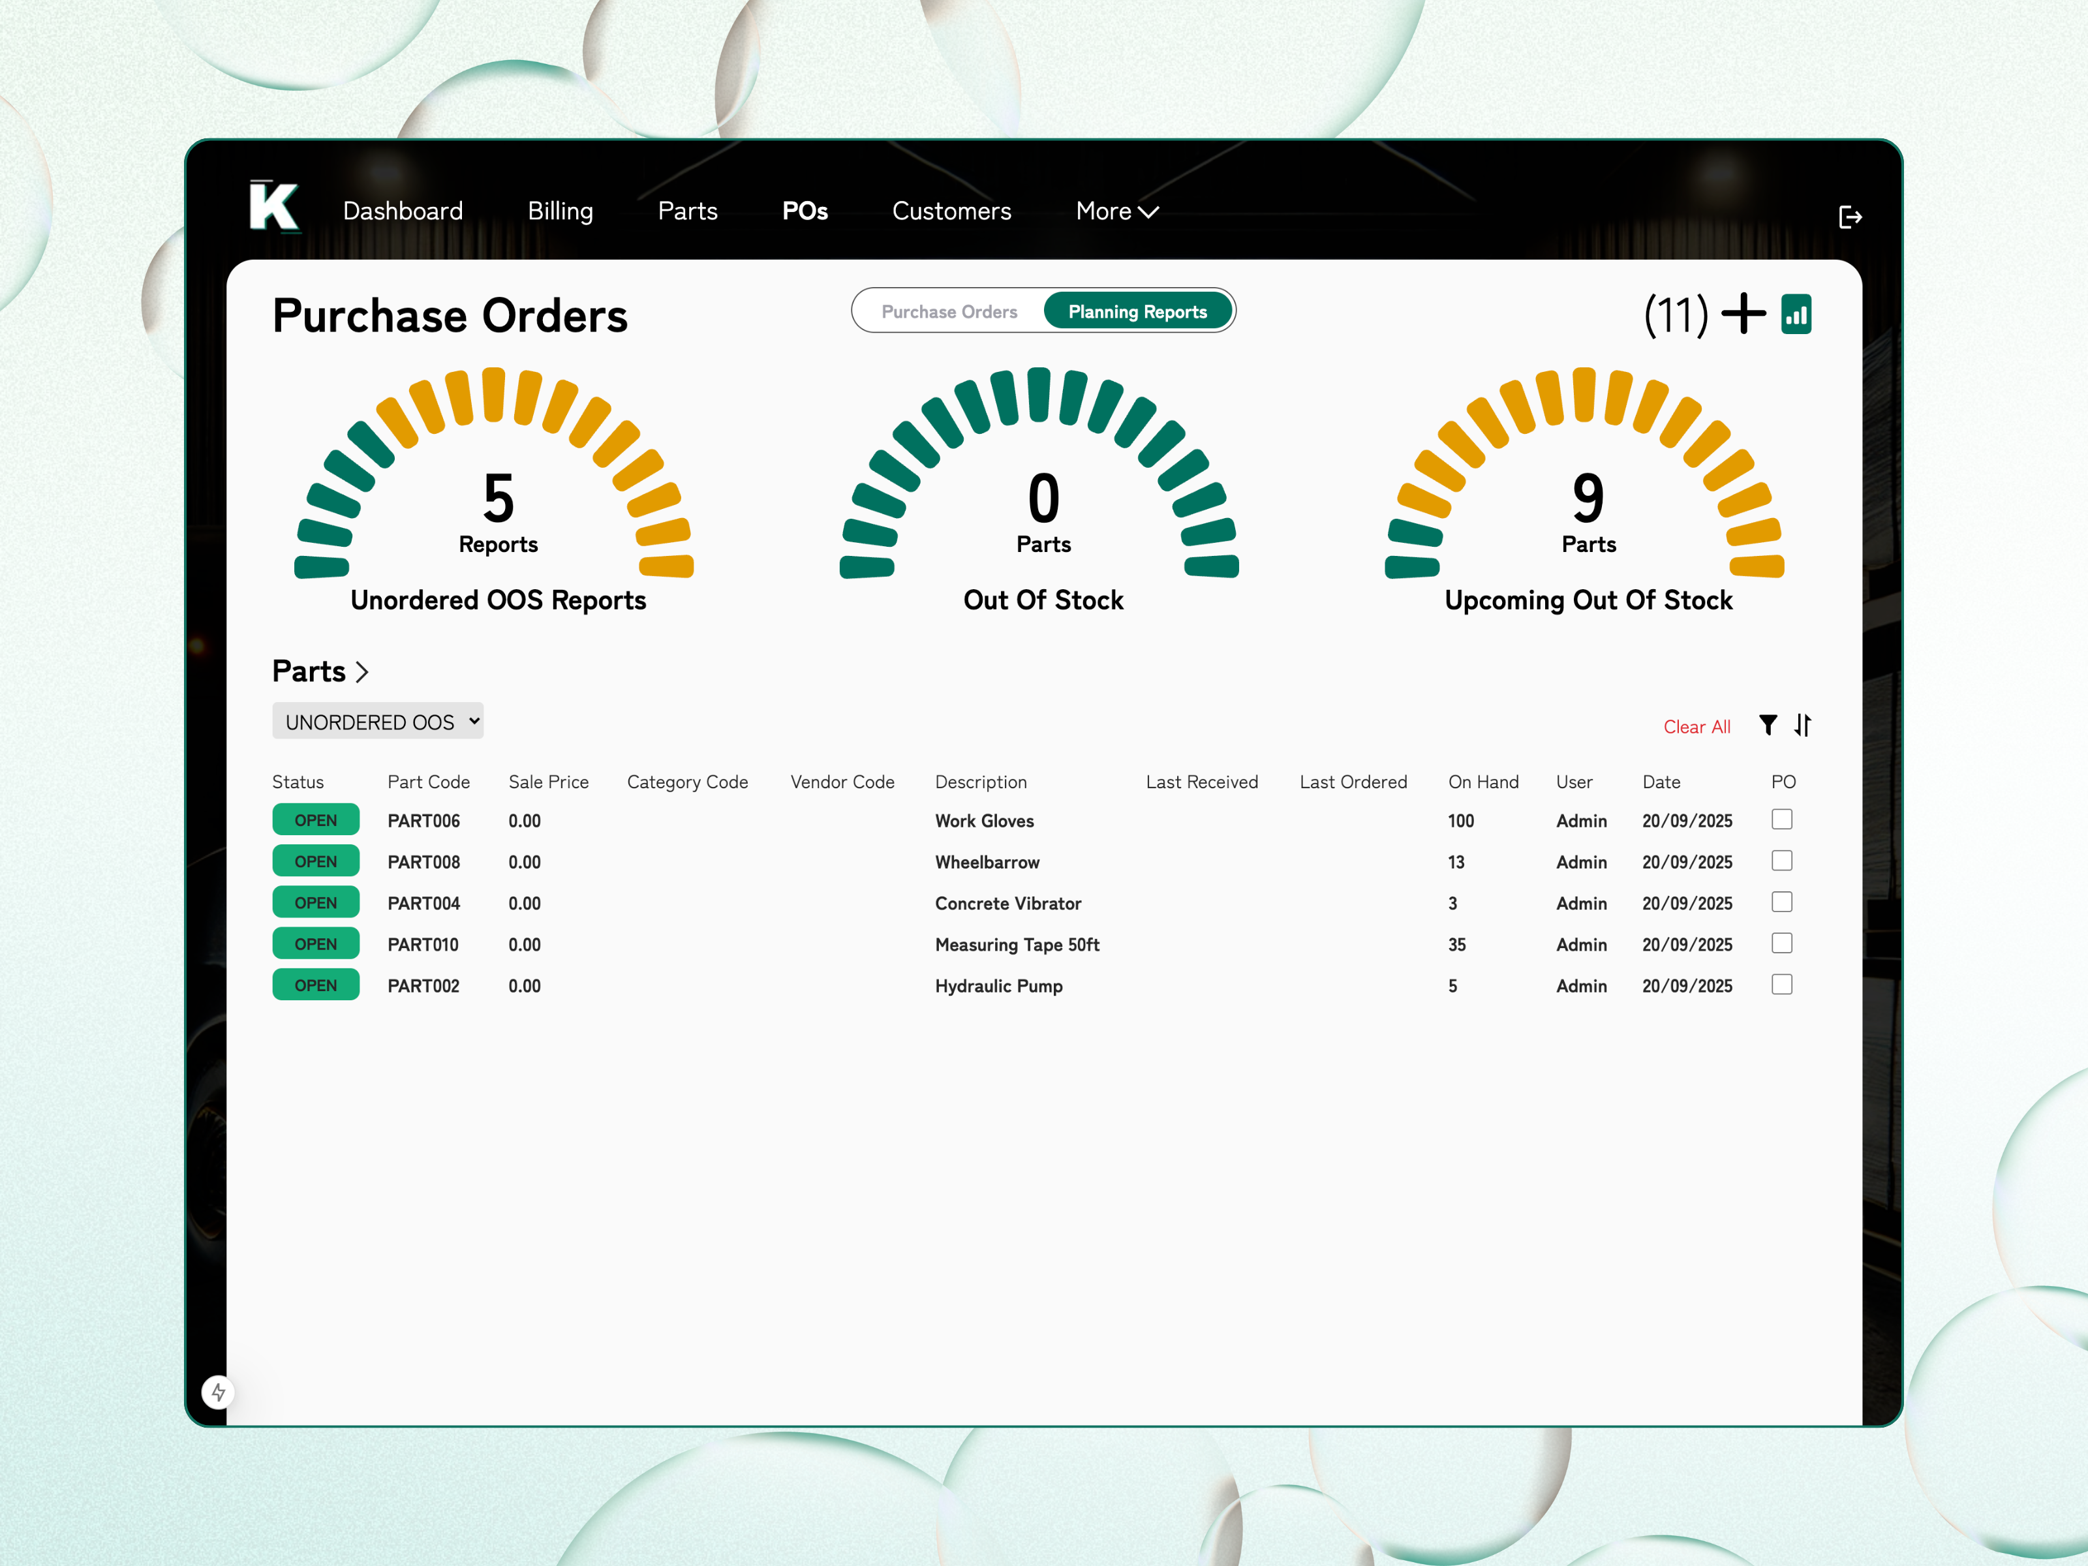Viewport: 2088px width, 1566px height.
Task: Open the green bar chart report icon
Action: tap(1796, 315)
